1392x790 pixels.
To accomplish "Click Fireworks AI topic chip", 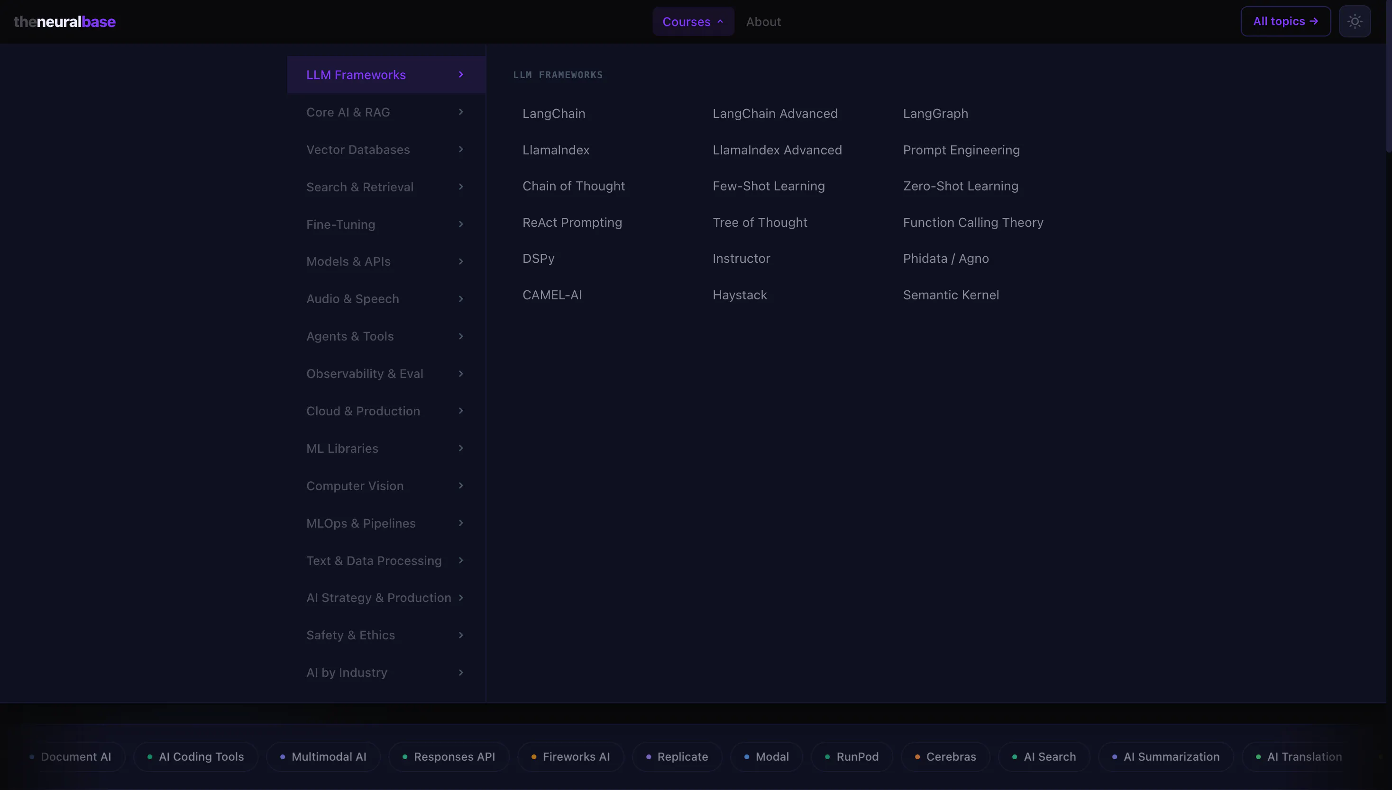I will (570, 757).
